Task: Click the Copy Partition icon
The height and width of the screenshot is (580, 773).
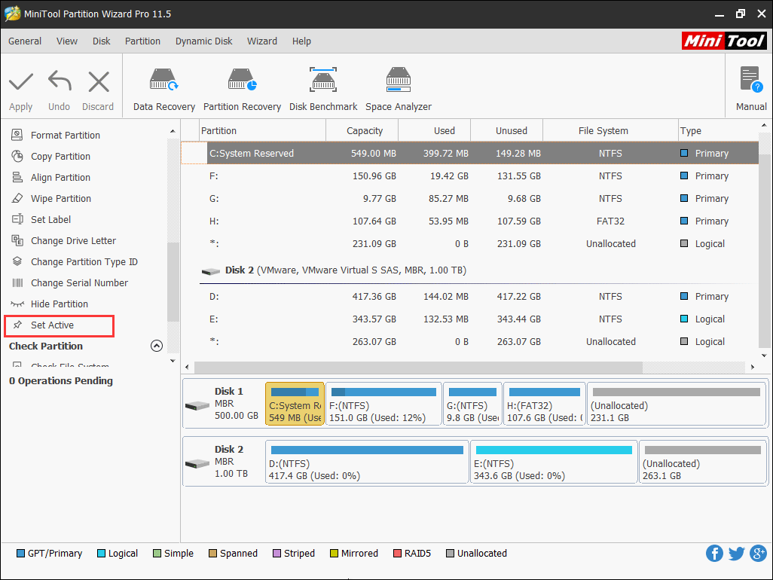Action: coord(17,156)
